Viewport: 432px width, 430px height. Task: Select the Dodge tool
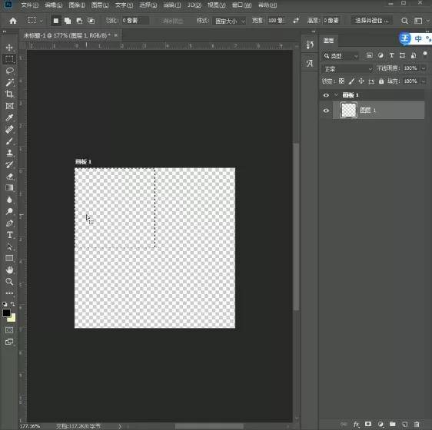click(9, 211)
